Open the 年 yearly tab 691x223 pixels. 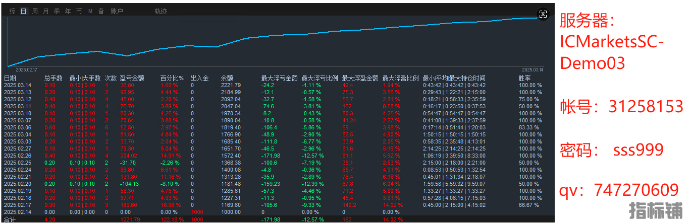point(68,11)
